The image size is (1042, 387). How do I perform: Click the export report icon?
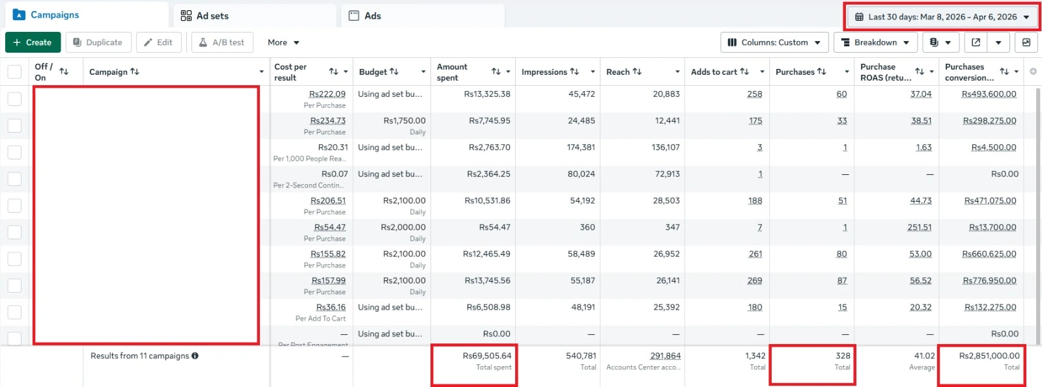(976, 42)
